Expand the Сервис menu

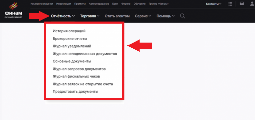point(143,16)
